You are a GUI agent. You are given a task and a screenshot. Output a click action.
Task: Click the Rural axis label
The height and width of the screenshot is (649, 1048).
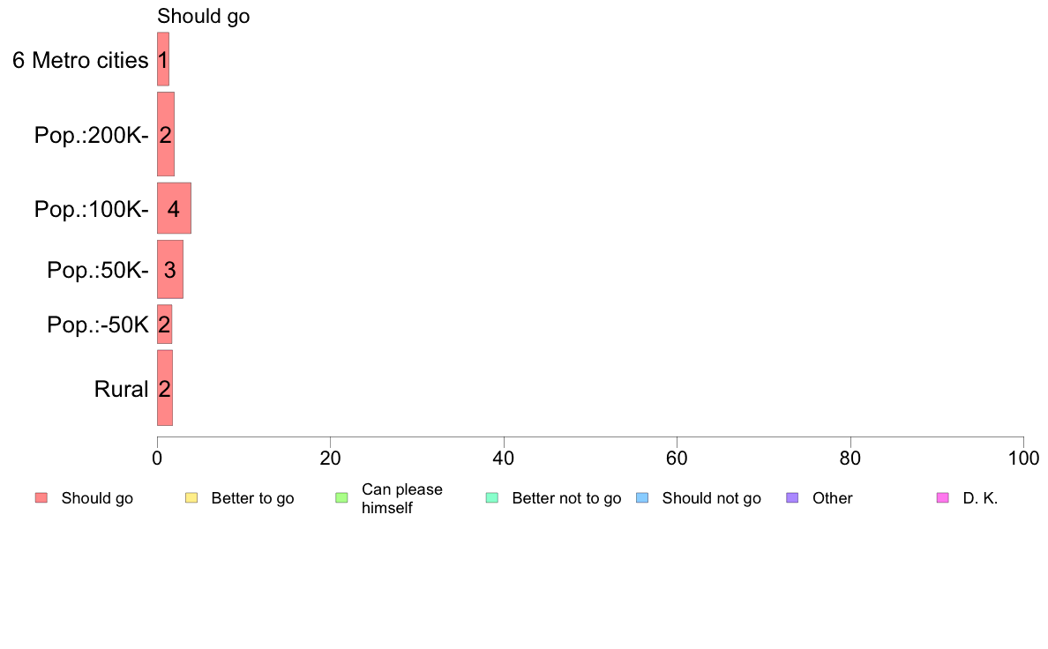click(121, 389)
